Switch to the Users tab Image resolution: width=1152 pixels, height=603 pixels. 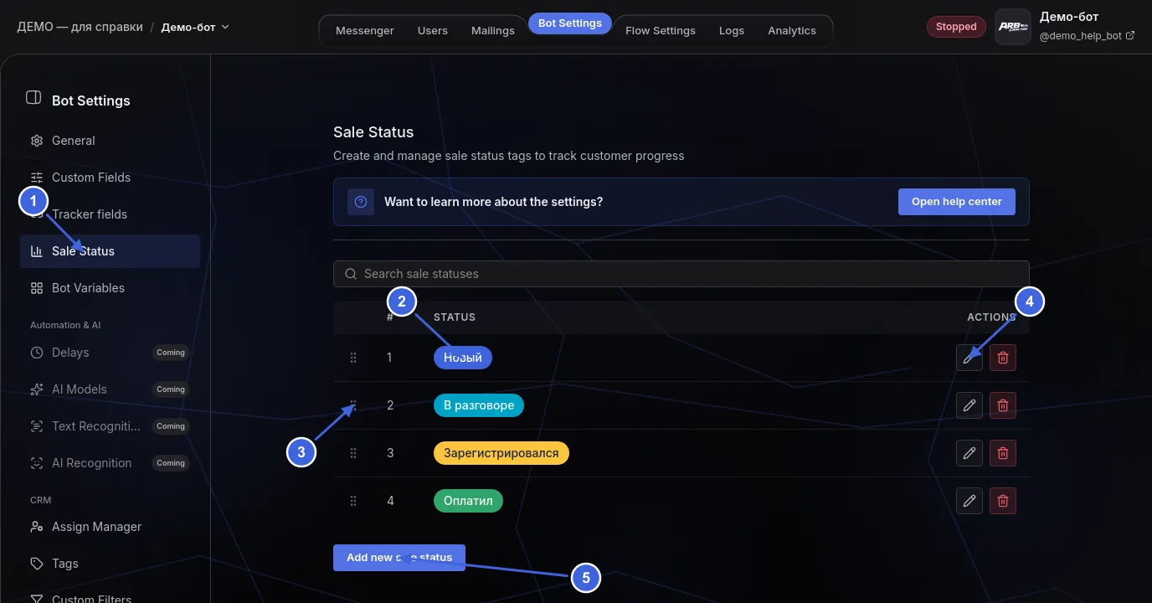point(432,30)
